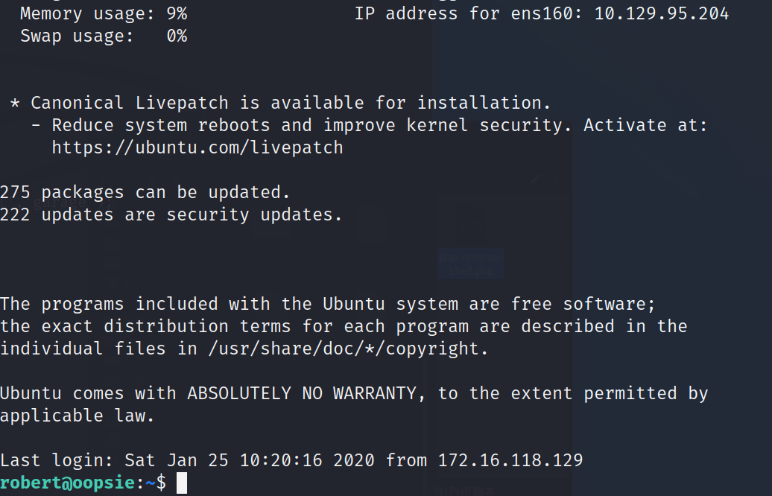Click the faint php-reverse-shell.php file label
772x496 pixels.
(x=471, y=264)
